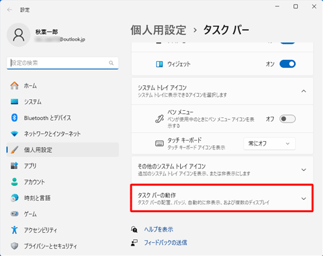The image size is (323, 256).
Task: Click the help icon beside ヘルプを表示
Action: [x=134, y=230]
